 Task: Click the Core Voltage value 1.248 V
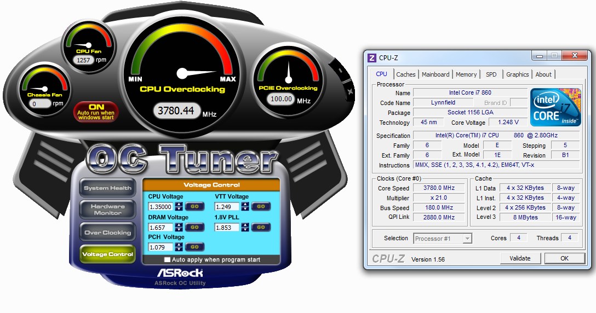point(508,123)
